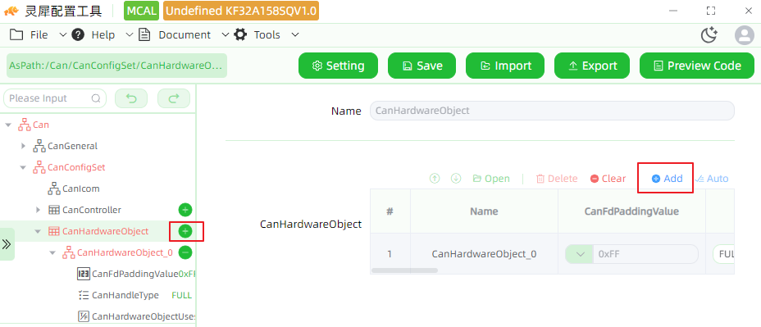Open the Help menu
The image size is (761, 327).
pyautogui.click(x=102, y=35)
